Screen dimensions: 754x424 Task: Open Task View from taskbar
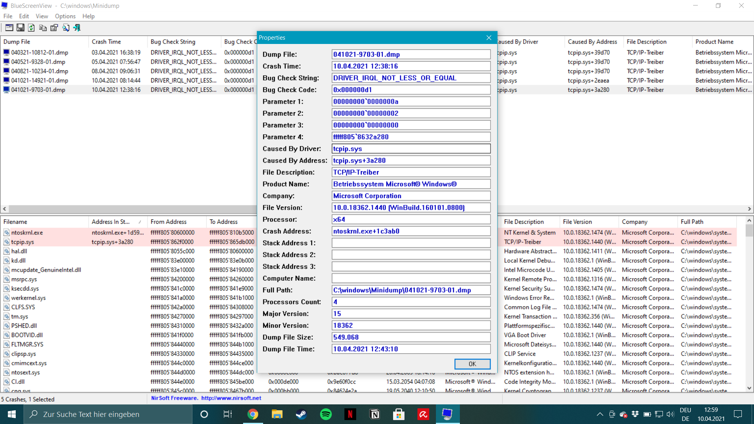pyautogui.click(x=228, y=414)
